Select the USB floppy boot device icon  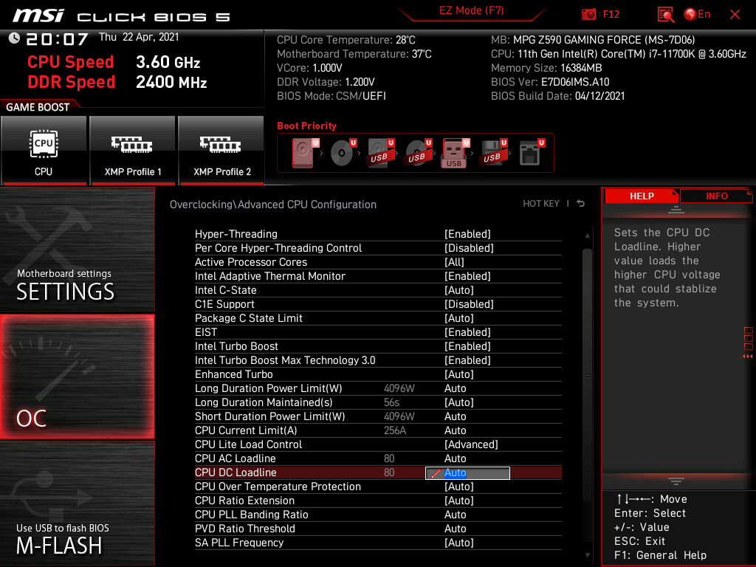point(492,153)
